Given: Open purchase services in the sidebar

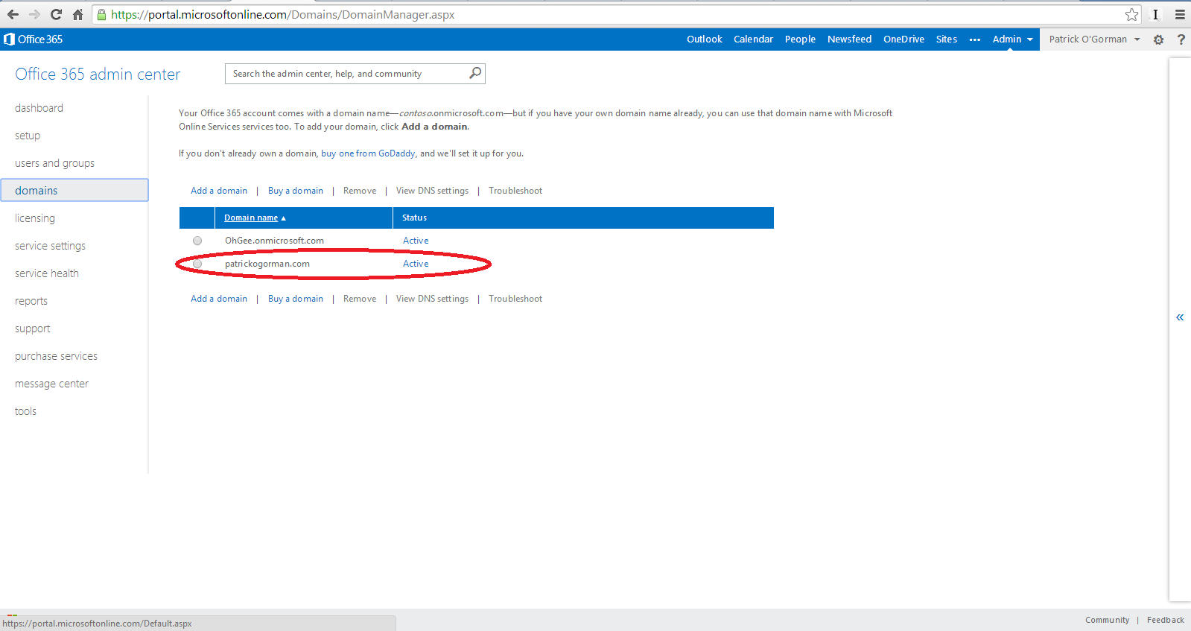Looking at the screenshot, I should (56, 356).
